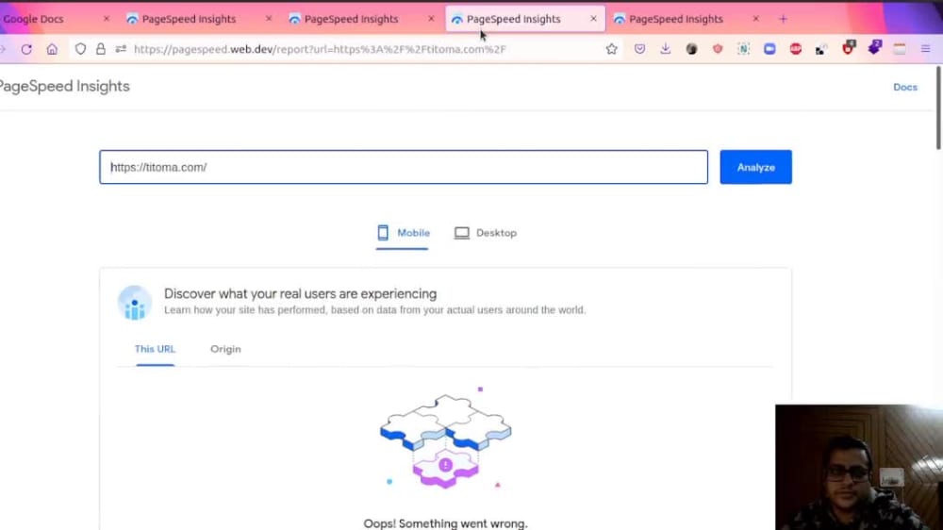Save page to Pocket

[639, 49]
